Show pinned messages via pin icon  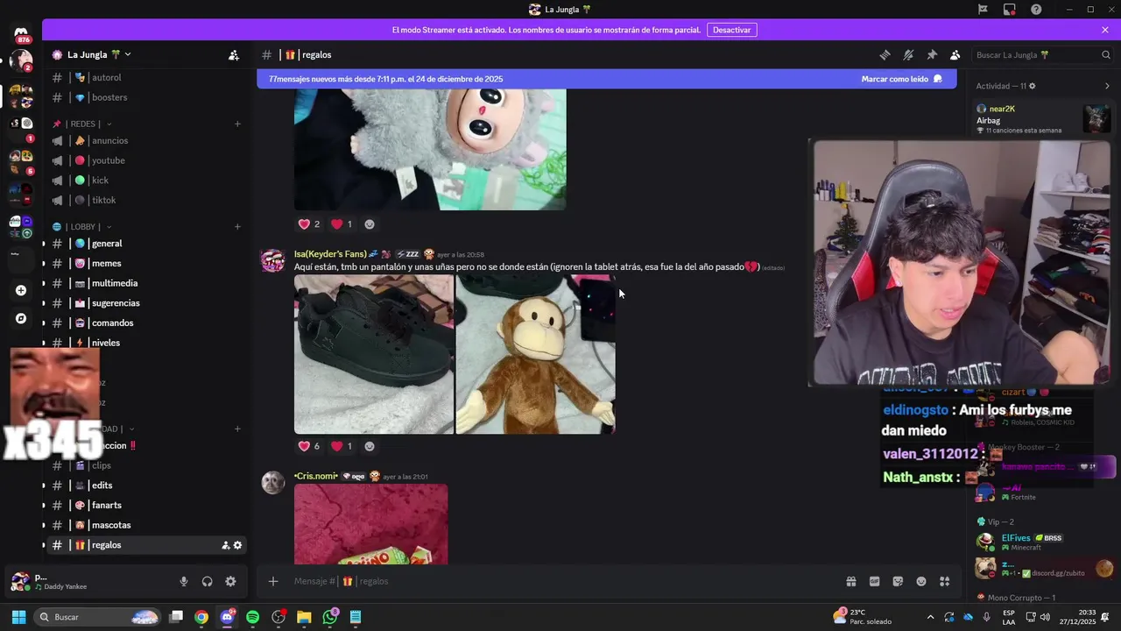point(932,54)
